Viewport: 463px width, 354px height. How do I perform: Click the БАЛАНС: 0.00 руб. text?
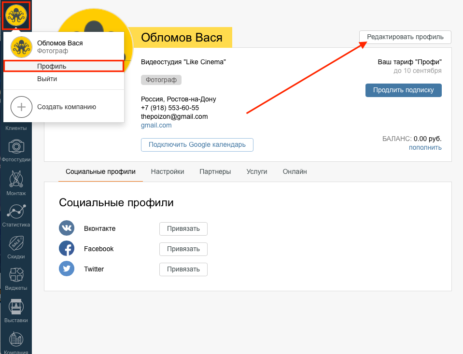coord(412,139)
